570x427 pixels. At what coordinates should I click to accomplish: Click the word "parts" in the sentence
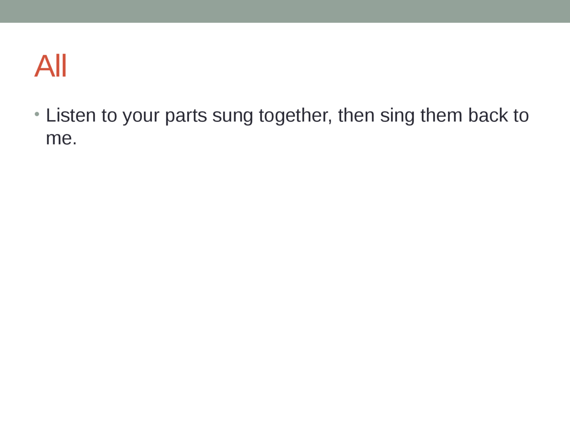pyautogui.click(x=186, y=116)
